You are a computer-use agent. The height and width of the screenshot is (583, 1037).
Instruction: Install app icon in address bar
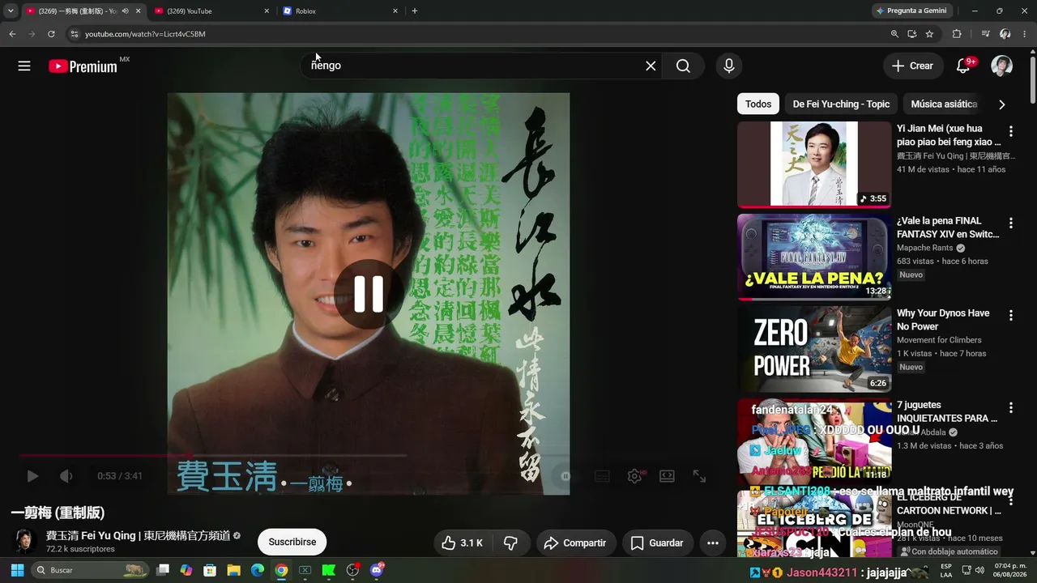coord(912,34)
